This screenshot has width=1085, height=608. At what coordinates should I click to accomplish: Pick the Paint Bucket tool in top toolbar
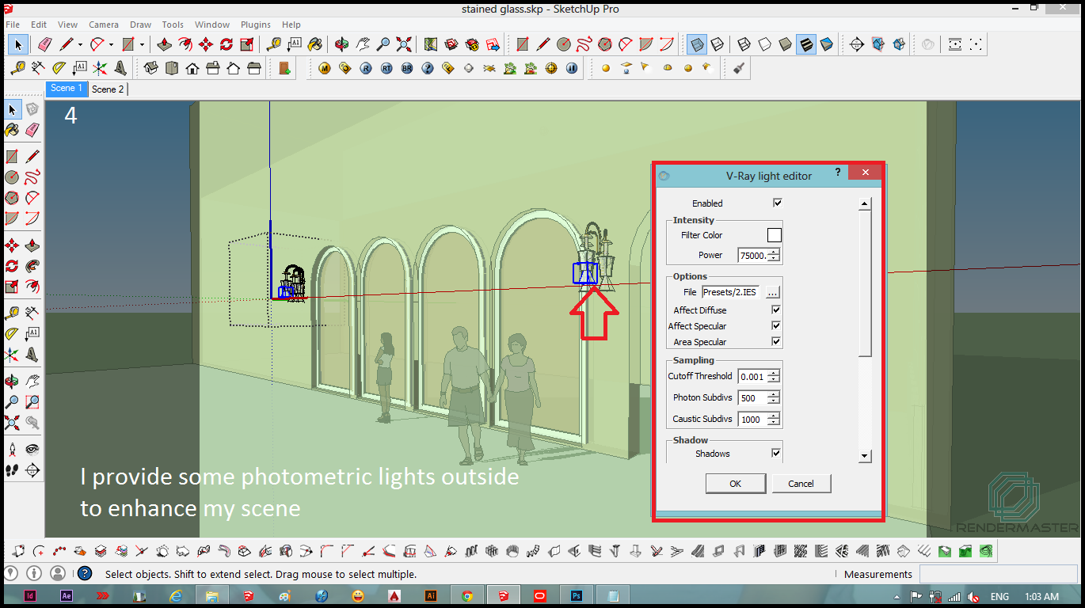point(315,44)
